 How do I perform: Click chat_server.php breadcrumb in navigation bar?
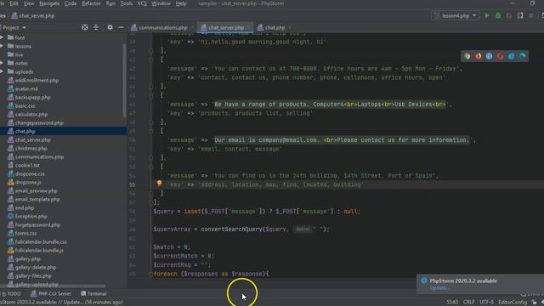click(33, 15)
